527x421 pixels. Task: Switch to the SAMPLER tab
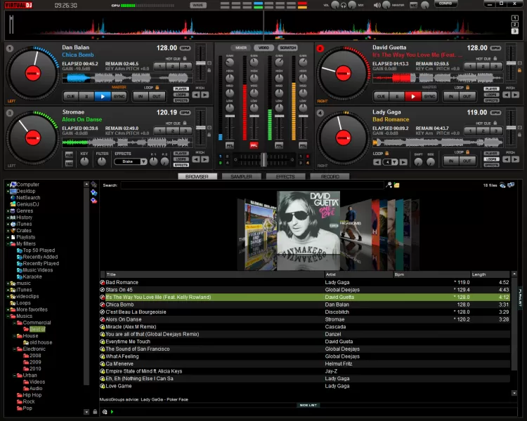241,177
